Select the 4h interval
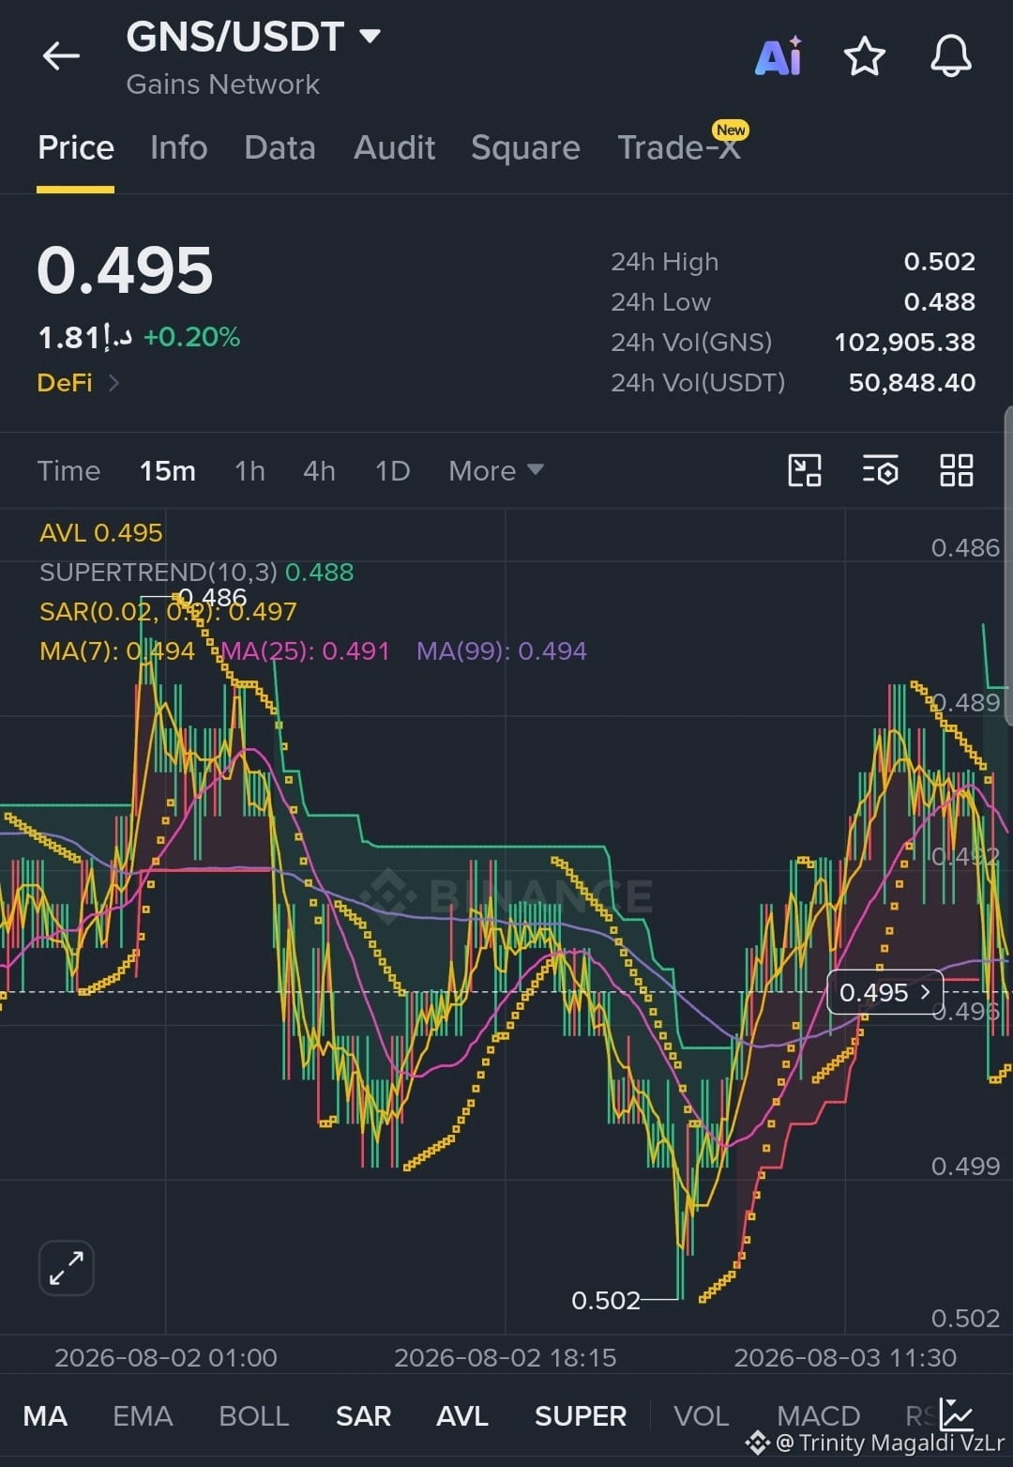The image size is (1013, 1467). coord(319,470)
